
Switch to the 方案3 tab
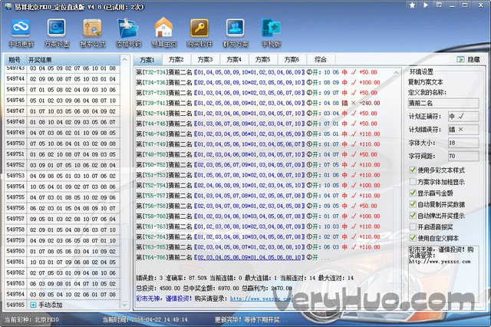(x=206, y=59)
